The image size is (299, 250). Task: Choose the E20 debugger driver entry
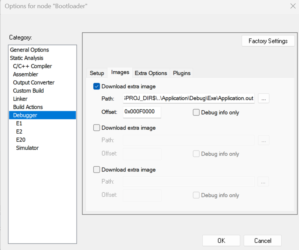(x=21, y=140)
